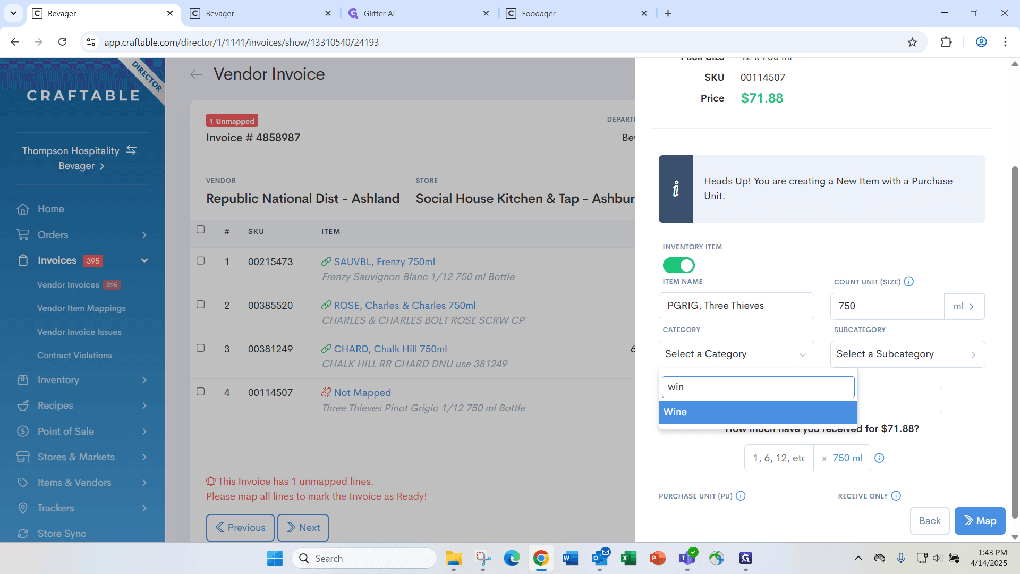
Task: Open the Home sidebar item
Action: 50,209
